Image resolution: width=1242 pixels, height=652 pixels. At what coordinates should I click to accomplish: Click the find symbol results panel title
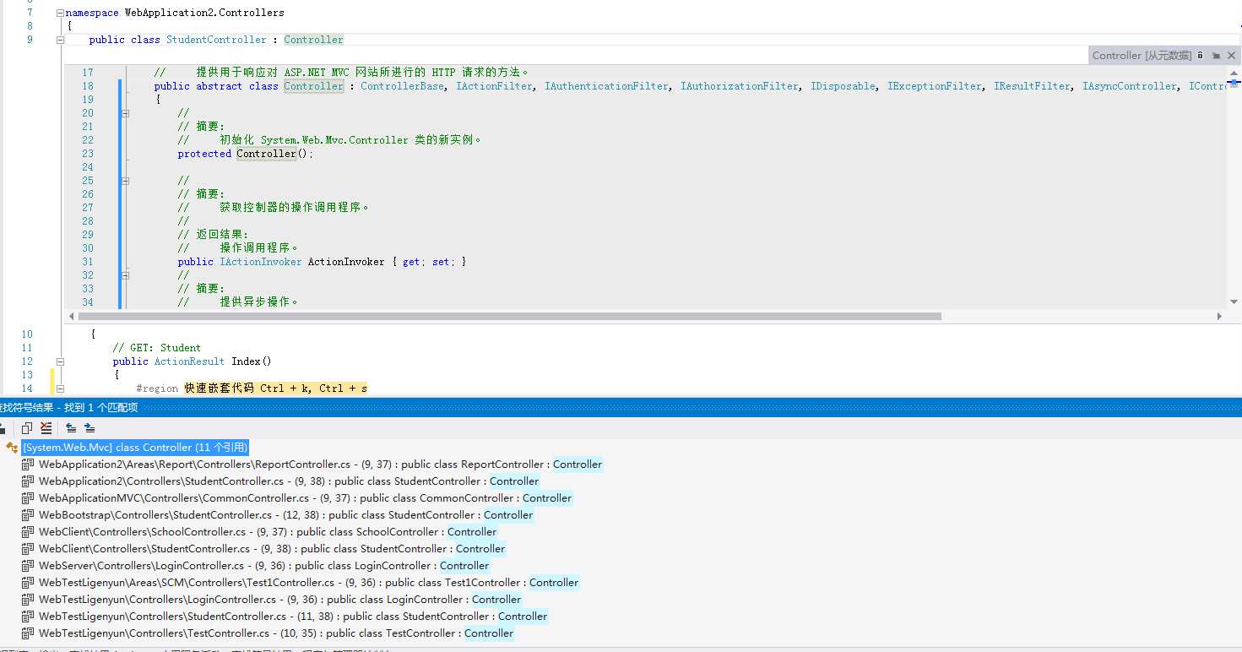point(69,408)
